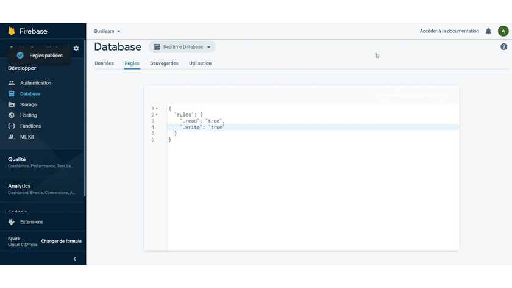Select the Règles tab
The image size is (512, 288).
(x=132, y=63)
